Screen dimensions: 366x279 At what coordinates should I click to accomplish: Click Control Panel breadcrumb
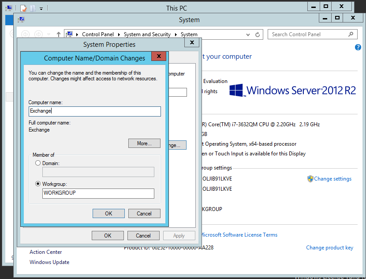click(x=98, y=34)
